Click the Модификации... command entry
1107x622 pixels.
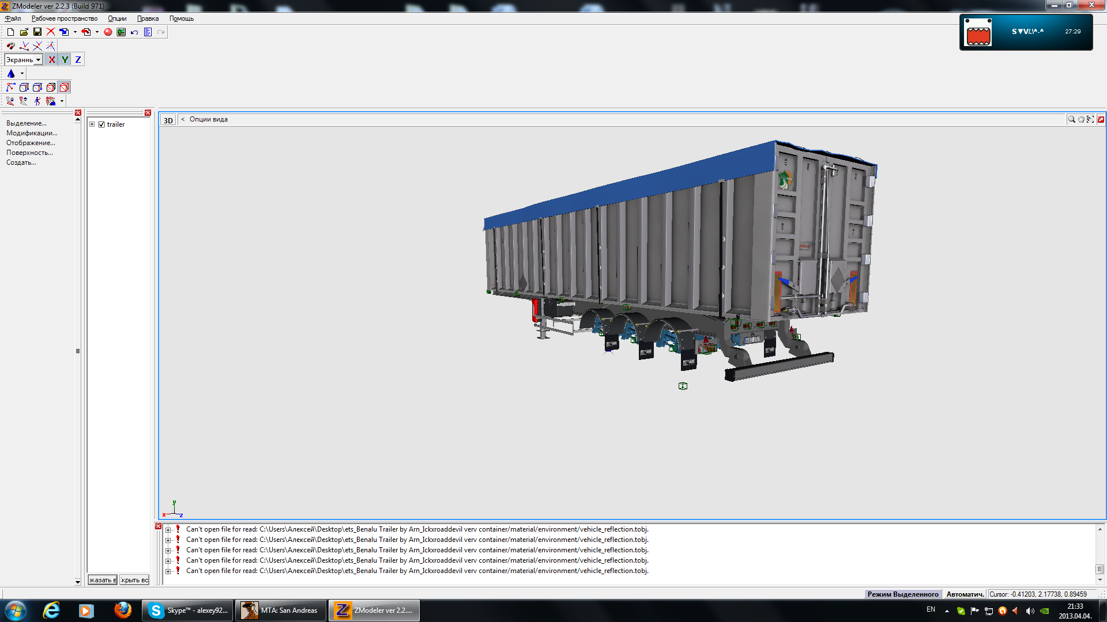click(32, 133)
